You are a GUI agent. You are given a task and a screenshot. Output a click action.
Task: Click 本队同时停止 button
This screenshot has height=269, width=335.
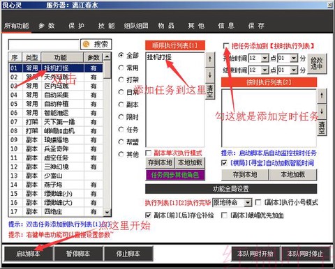306,254
